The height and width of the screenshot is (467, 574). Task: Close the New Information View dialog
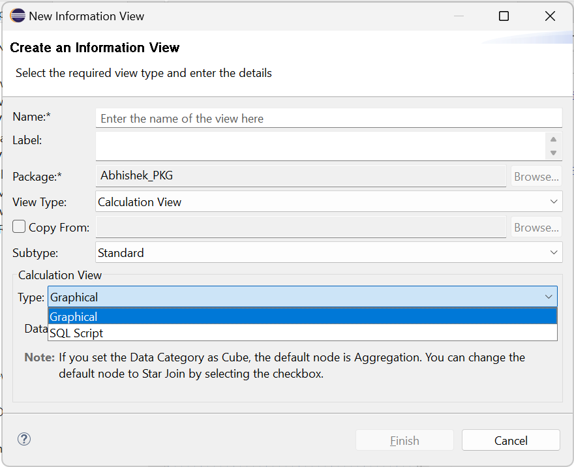coord(550,16)
